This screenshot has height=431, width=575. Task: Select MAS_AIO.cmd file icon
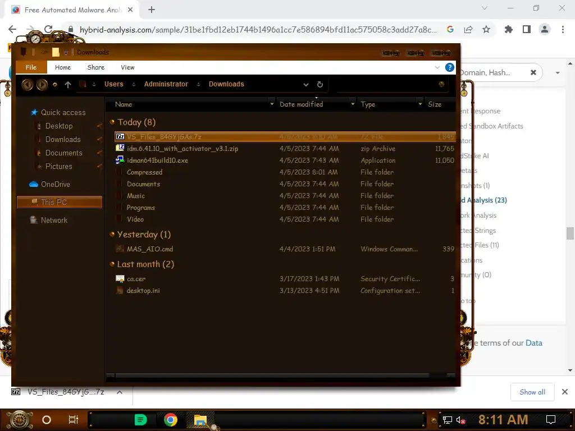[120, 249]
